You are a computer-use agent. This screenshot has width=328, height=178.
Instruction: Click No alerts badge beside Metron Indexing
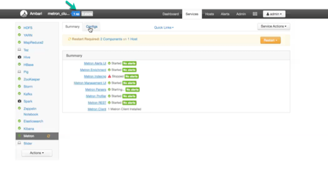point(132,77)
